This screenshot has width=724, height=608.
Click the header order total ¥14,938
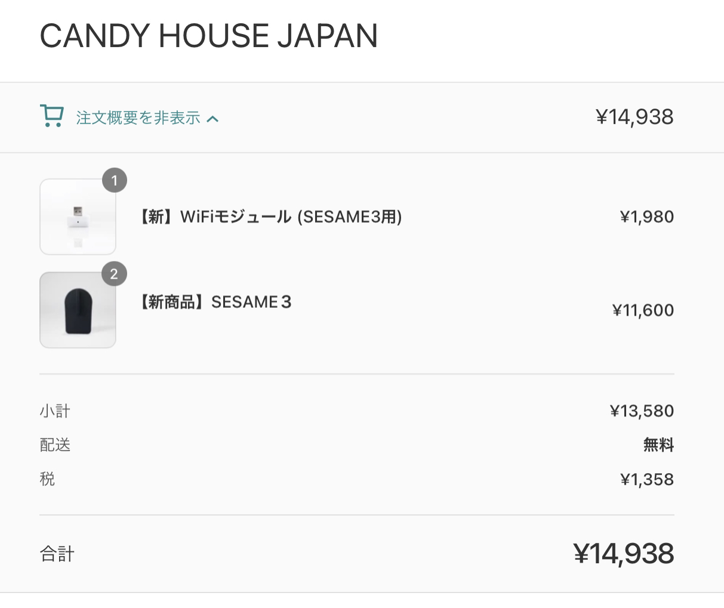(x=634, y=117)
